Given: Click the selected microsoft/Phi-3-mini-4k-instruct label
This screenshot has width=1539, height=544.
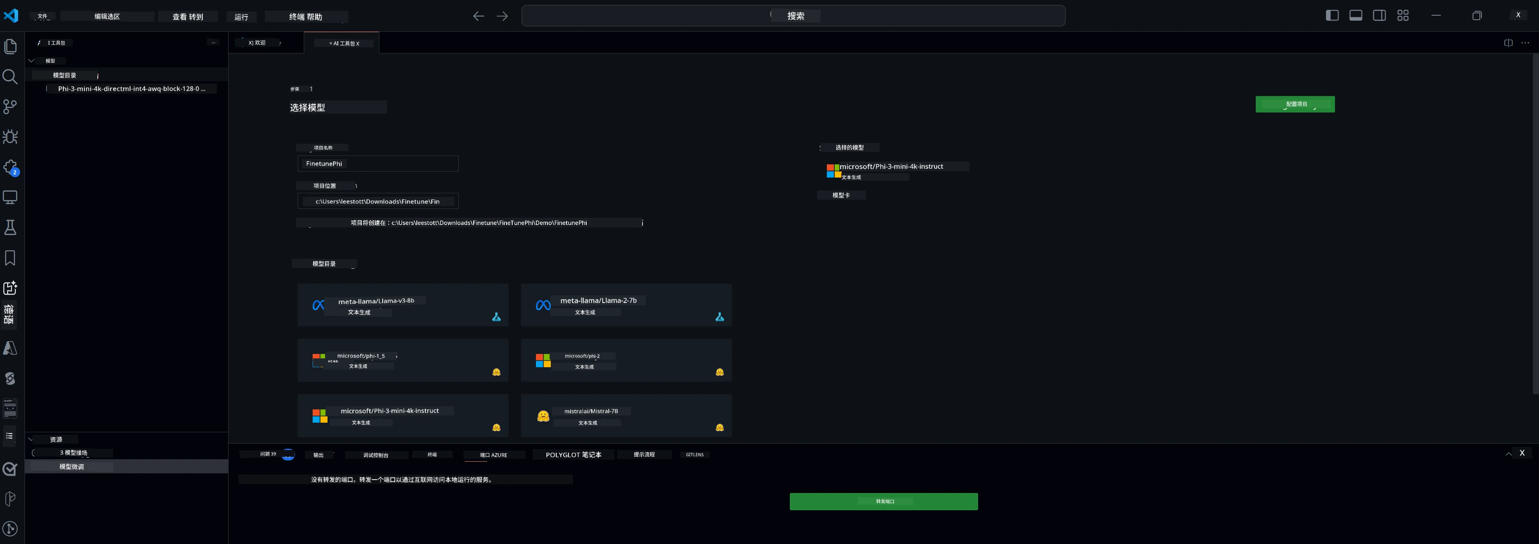Looking at the screenshot, I should click(891, 166).
